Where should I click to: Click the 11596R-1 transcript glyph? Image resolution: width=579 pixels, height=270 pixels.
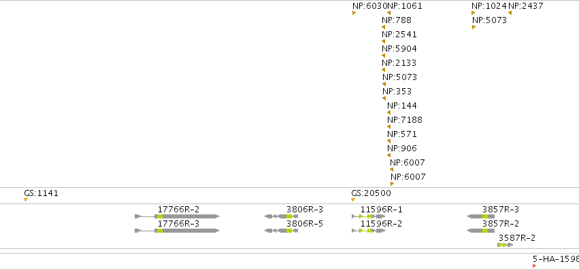(x=369, y=216)
